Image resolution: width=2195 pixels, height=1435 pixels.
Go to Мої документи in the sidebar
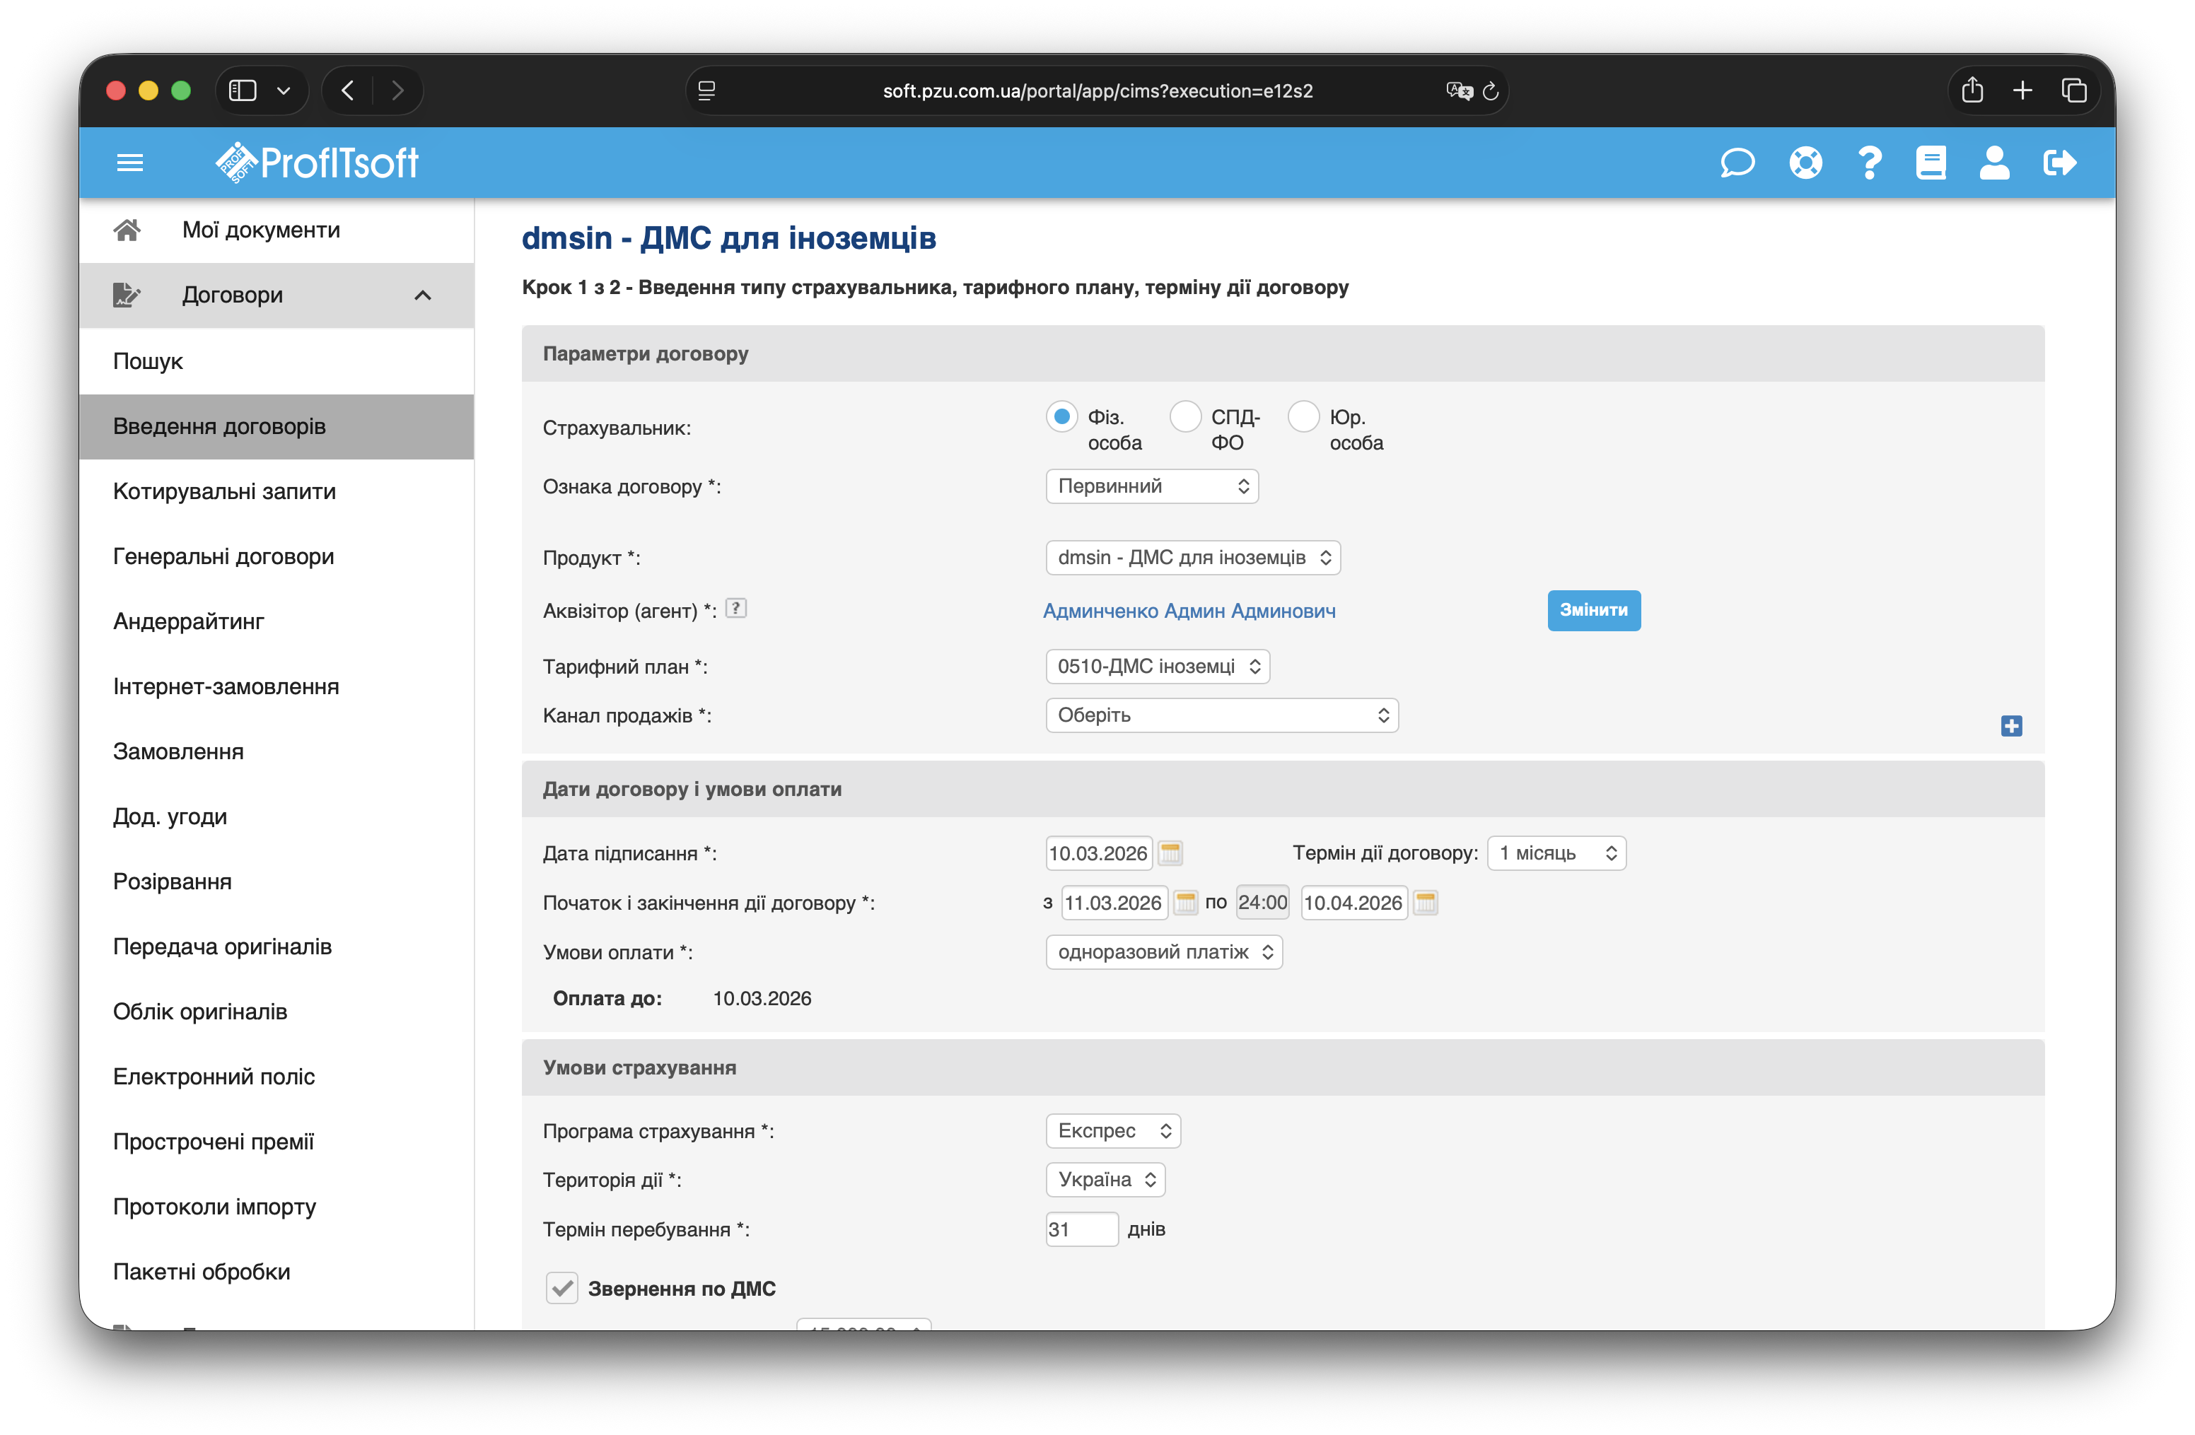tap(260, 230)
